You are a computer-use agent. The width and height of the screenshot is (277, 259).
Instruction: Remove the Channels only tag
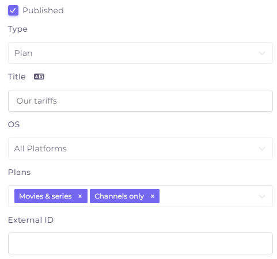coord(153,196)
